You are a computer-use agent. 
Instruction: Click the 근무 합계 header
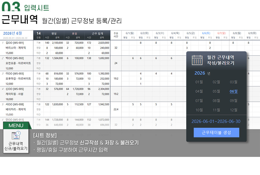tap(97, 33)
